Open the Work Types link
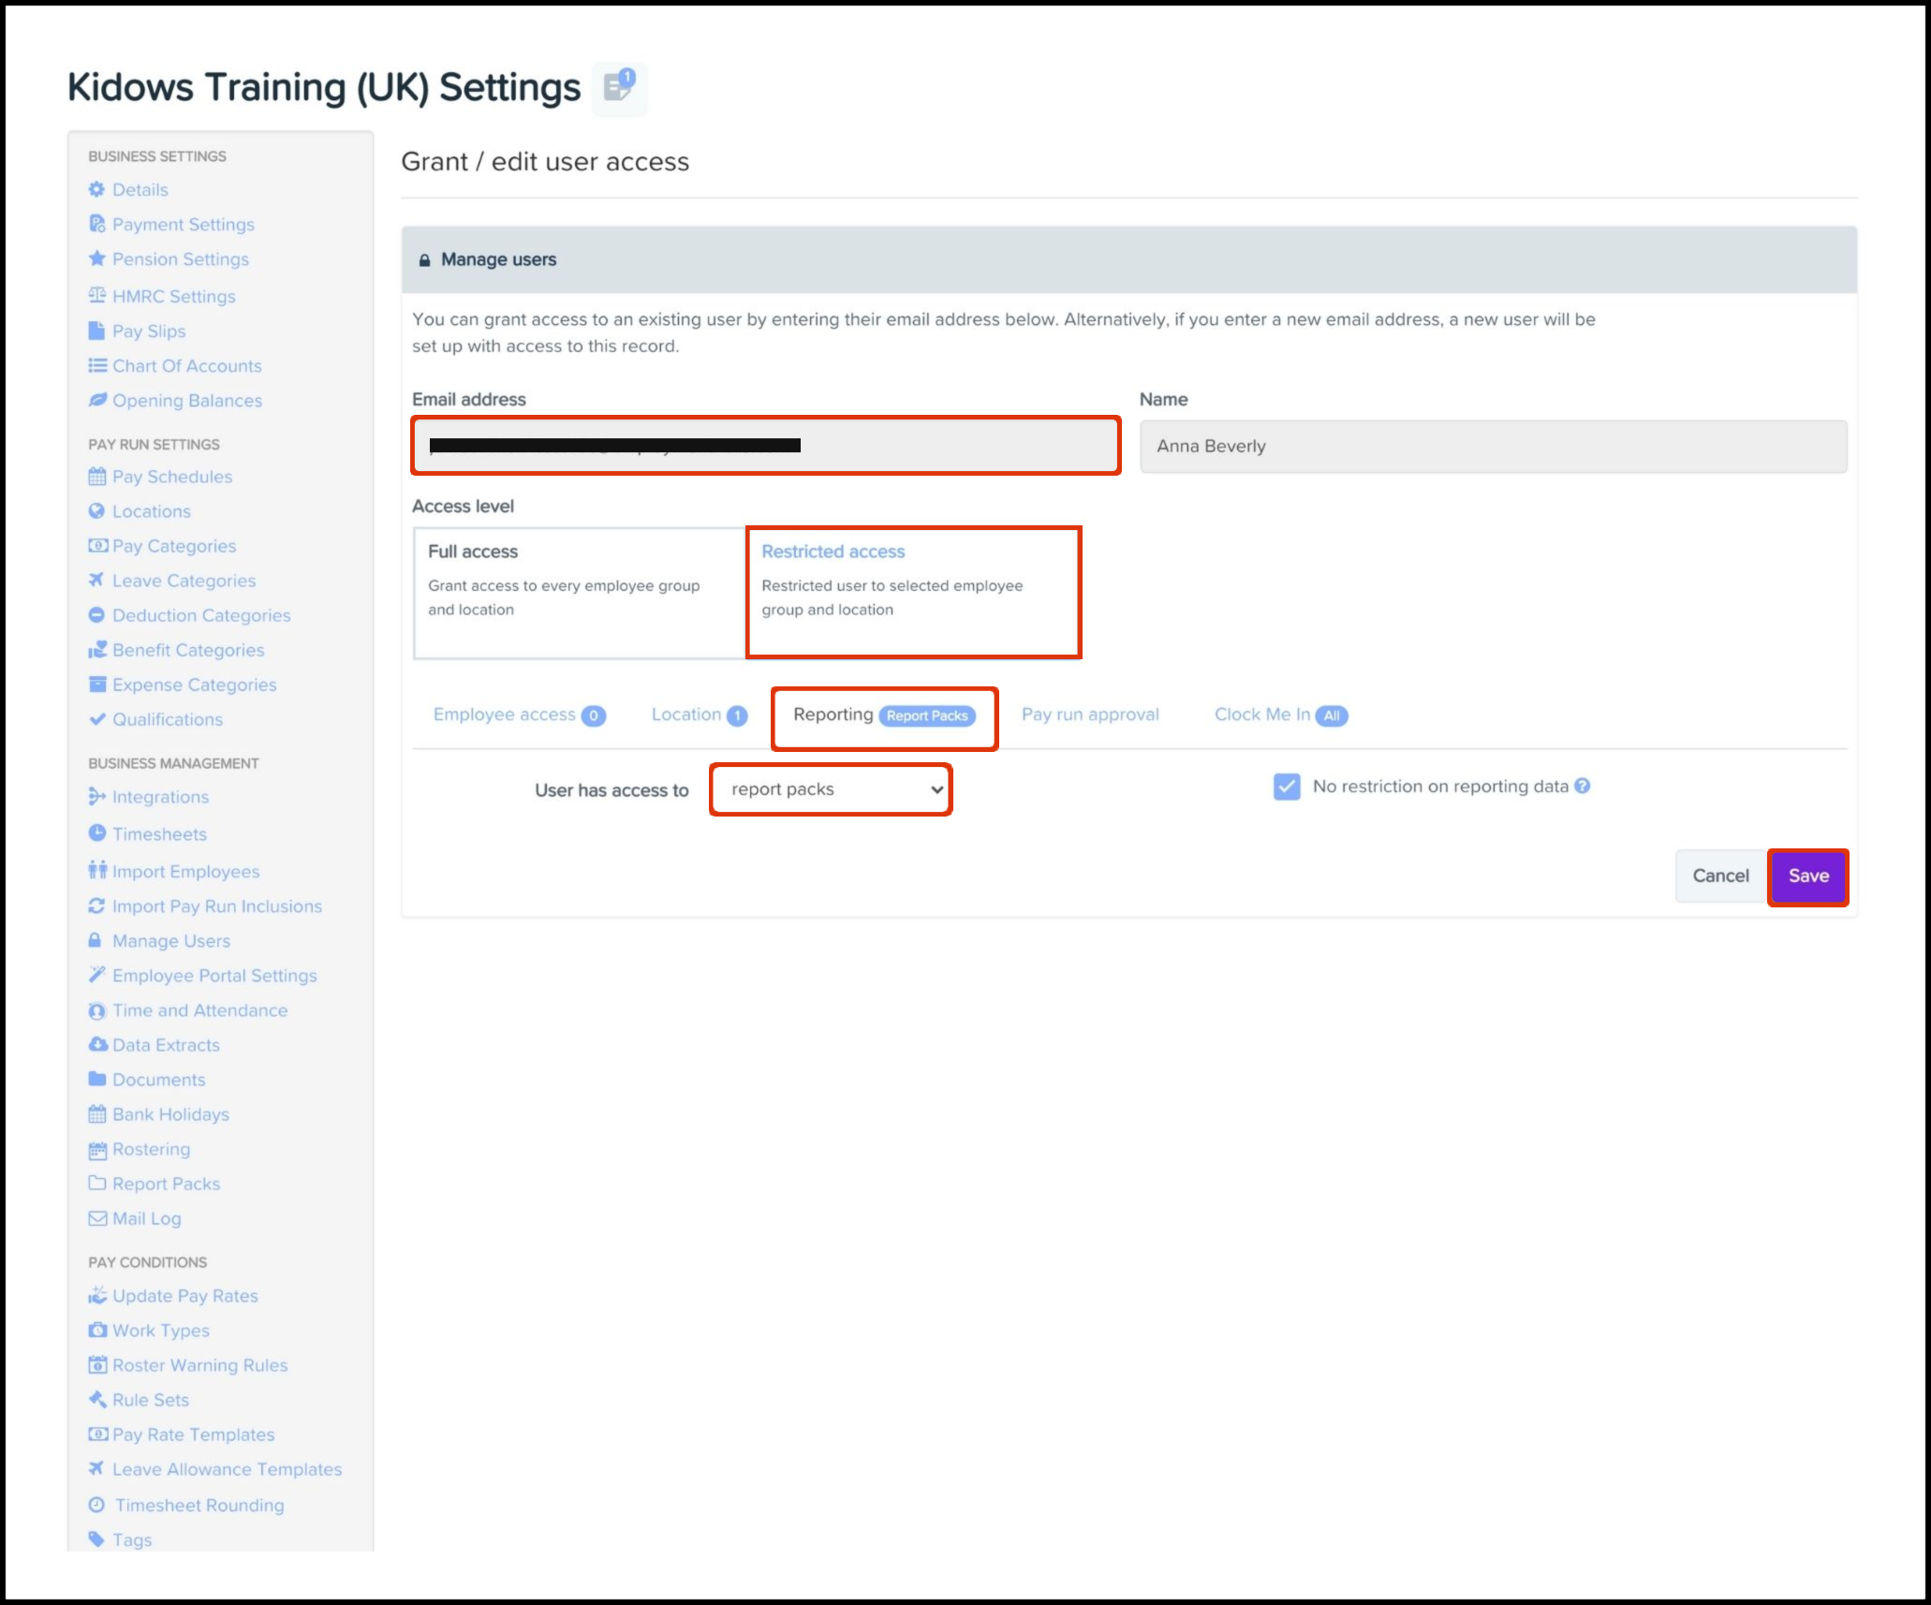This screenshot has height=1605, width=1931. click(160, 1331)
